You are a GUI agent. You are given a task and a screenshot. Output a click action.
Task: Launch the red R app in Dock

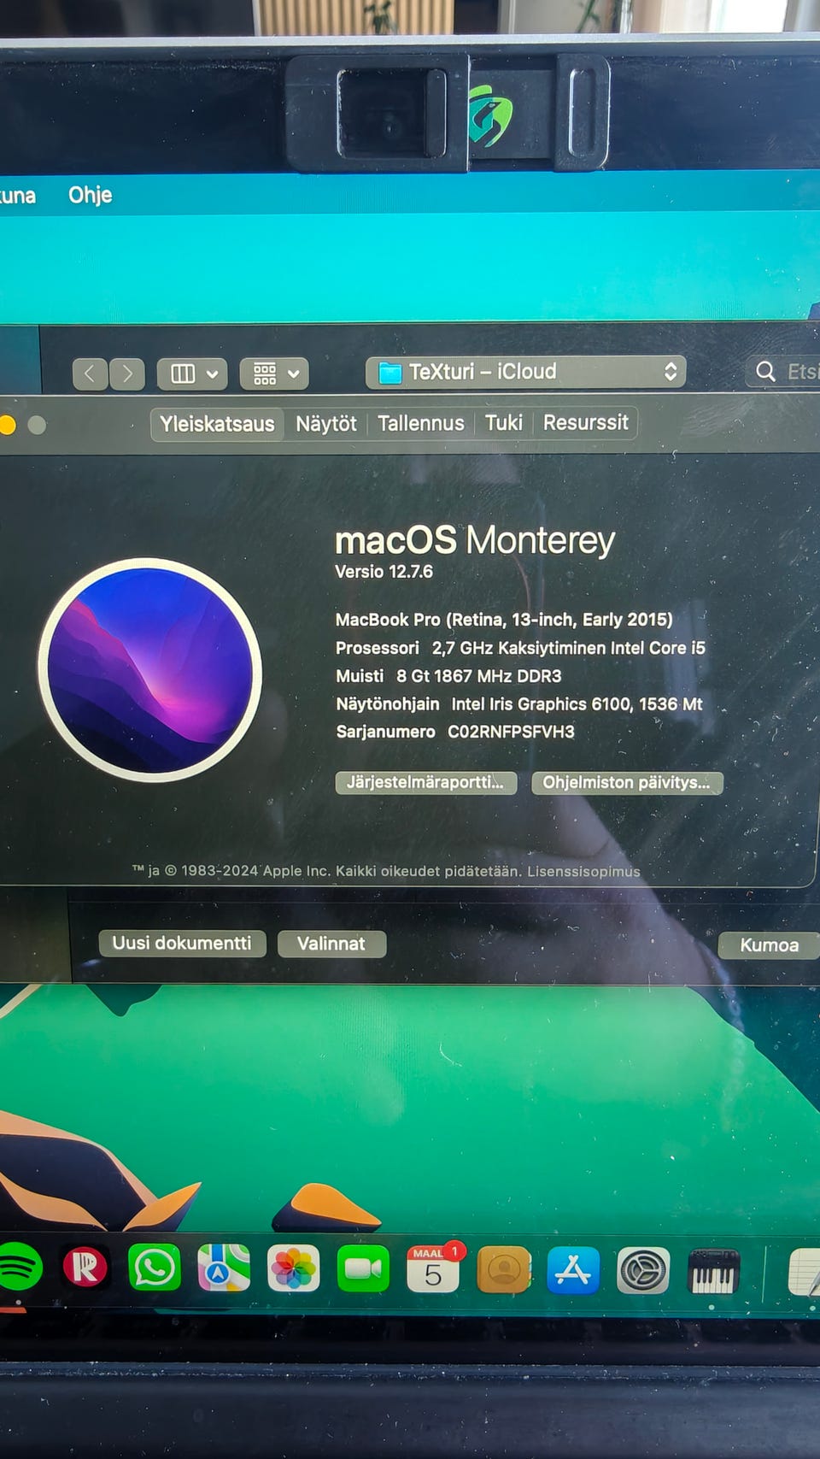click(x=85, y=1267)
